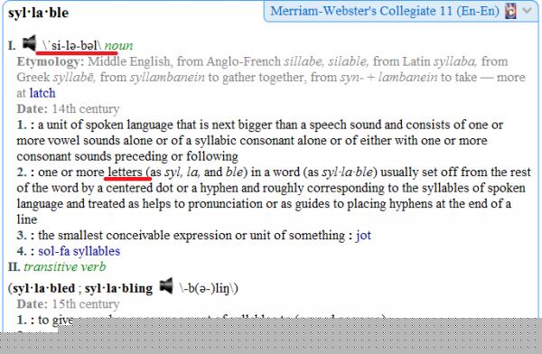542x354 pixels.
Task: Click the Latin word 'syllaba'
Action: pos(455,62)
